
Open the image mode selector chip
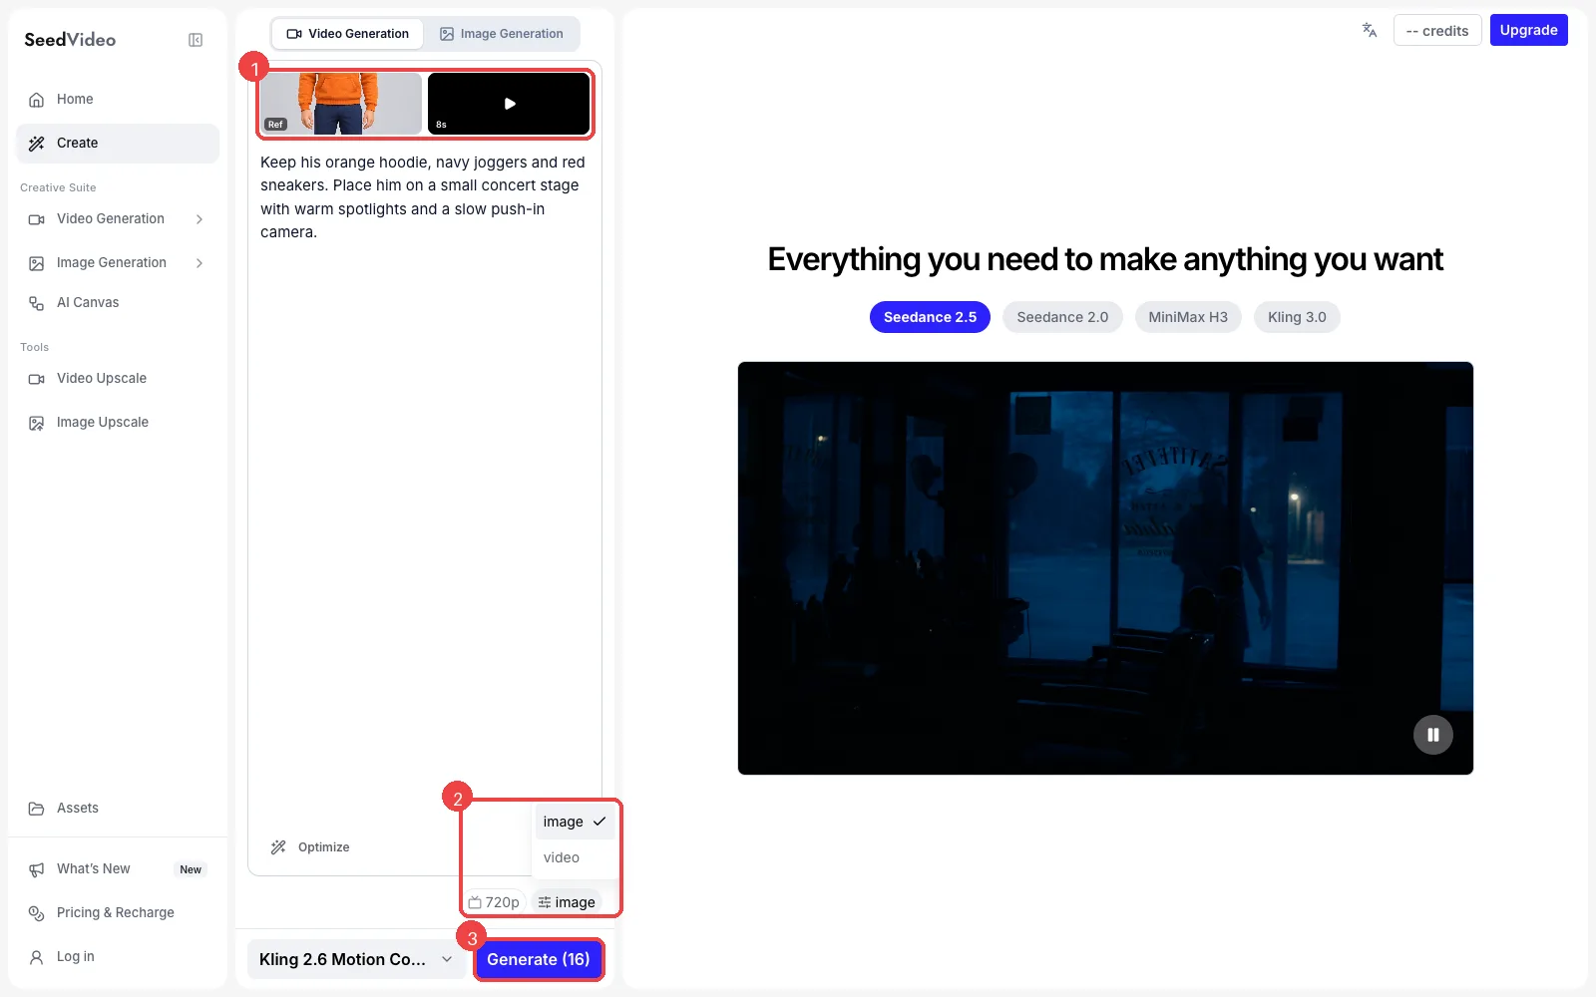pyautogui.click(x=567, y=902)
